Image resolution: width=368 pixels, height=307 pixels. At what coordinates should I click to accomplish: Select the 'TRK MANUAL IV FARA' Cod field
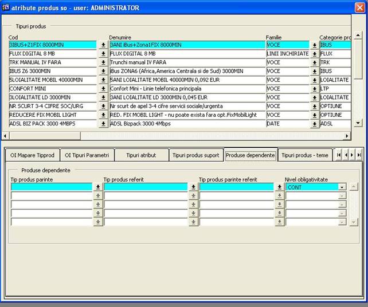[53, 62]
